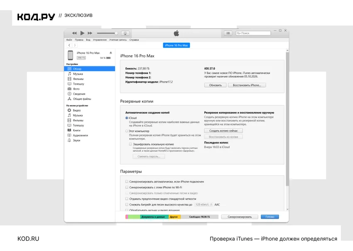The image size is (353, 251).
Task: Click the iPhone device icon in sidebar
Action: (71, 55)
